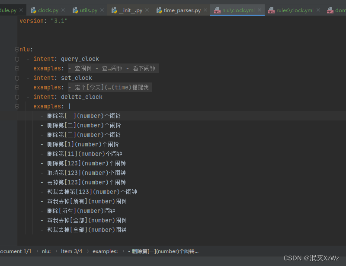This screenshot has height=266, width=346.
Task: Expand the folded examples under set_clock
Action: 16,87
